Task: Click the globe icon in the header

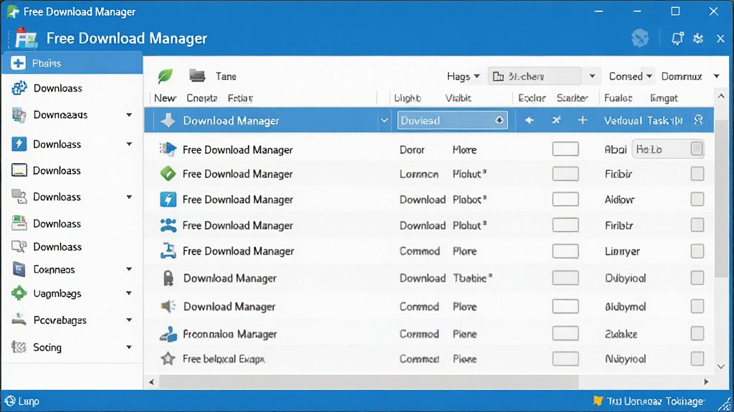Action: (639, 38)
